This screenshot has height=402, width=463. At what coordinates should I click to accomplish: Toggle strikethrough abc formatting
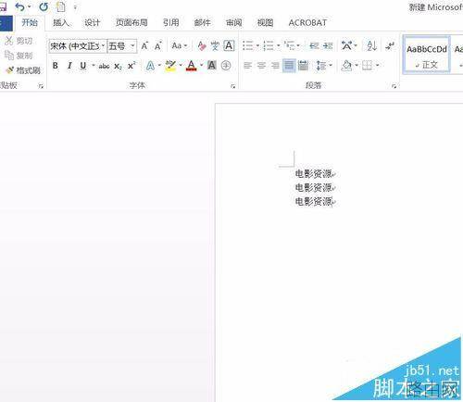104,66
